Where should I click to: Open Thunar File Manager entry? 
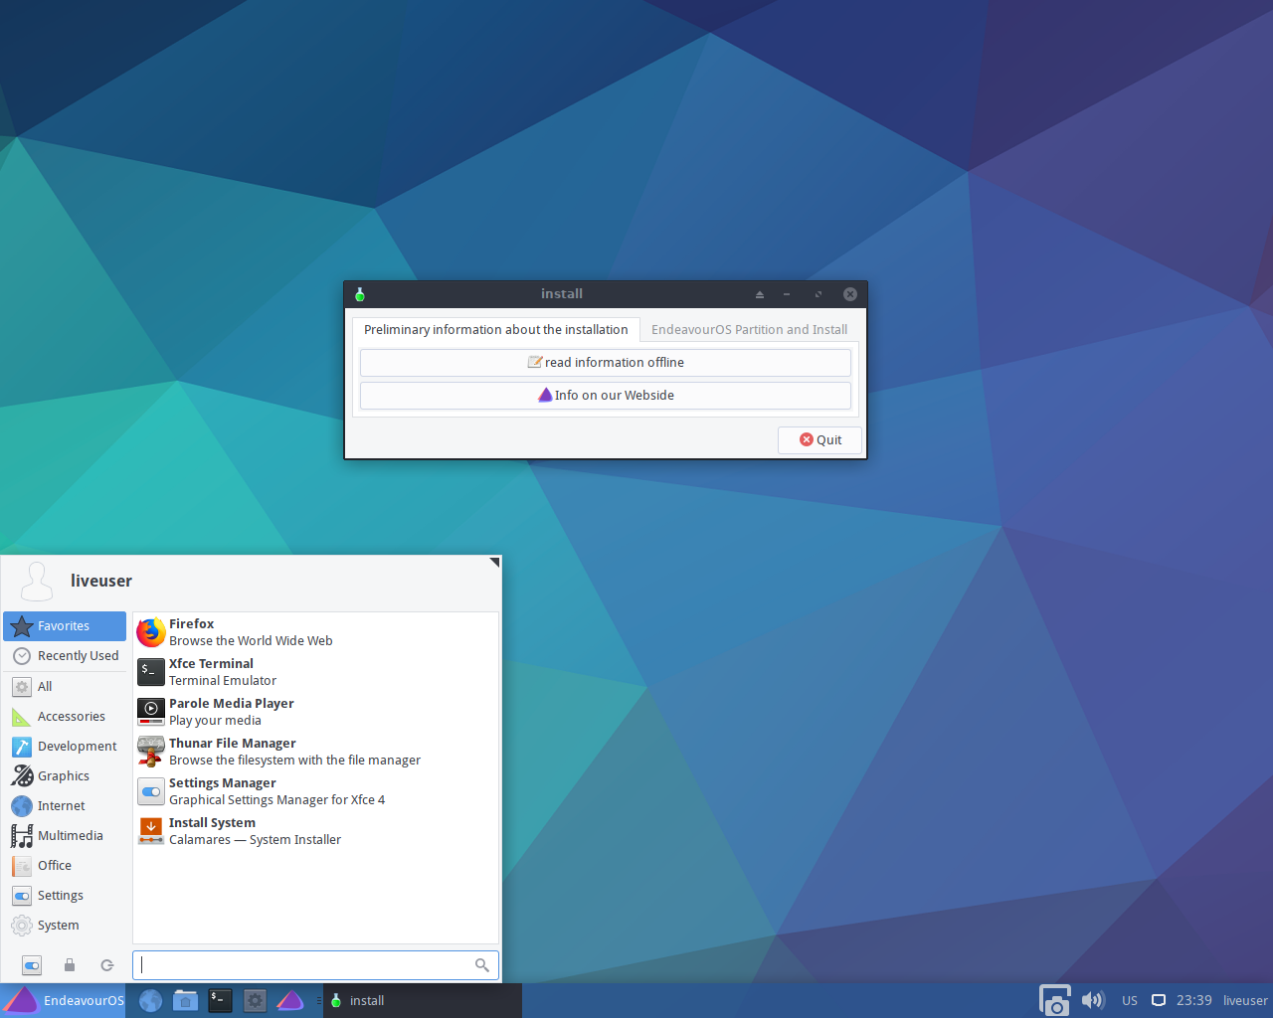pyautogui.click(x=315, y=752)
